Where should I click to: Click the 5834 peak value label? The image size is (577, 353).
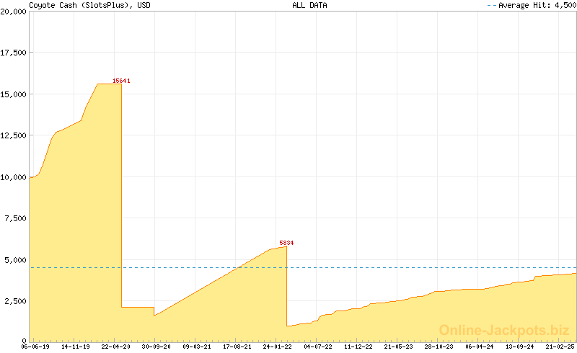coord(286,243)
